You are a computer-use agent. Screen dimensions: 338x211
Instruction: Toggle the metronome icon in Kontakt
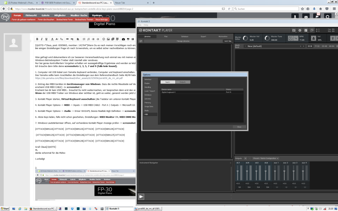pyautogui.click(x=313, y=38)
